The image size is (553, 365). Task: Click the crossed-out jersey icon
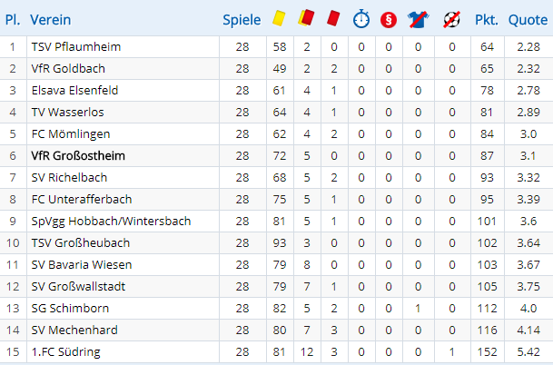[418, 19]
